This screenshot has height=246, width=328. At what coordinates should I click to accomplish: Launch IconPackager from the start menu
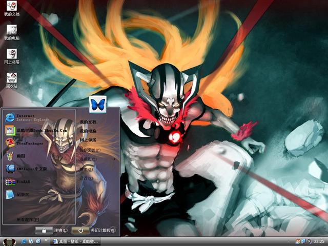click(24, 143)
